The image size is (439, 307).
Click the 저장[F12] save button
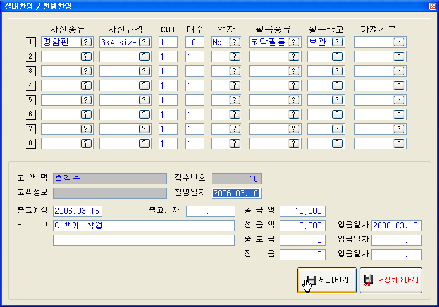pos(327,280)
